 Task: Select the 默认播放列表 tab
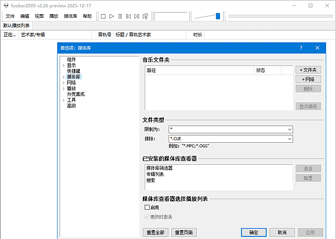[x=16, y=26]
